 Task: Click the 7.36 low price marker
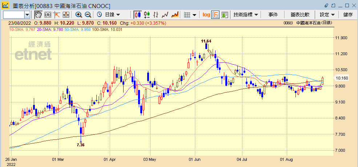pos(81,144)
